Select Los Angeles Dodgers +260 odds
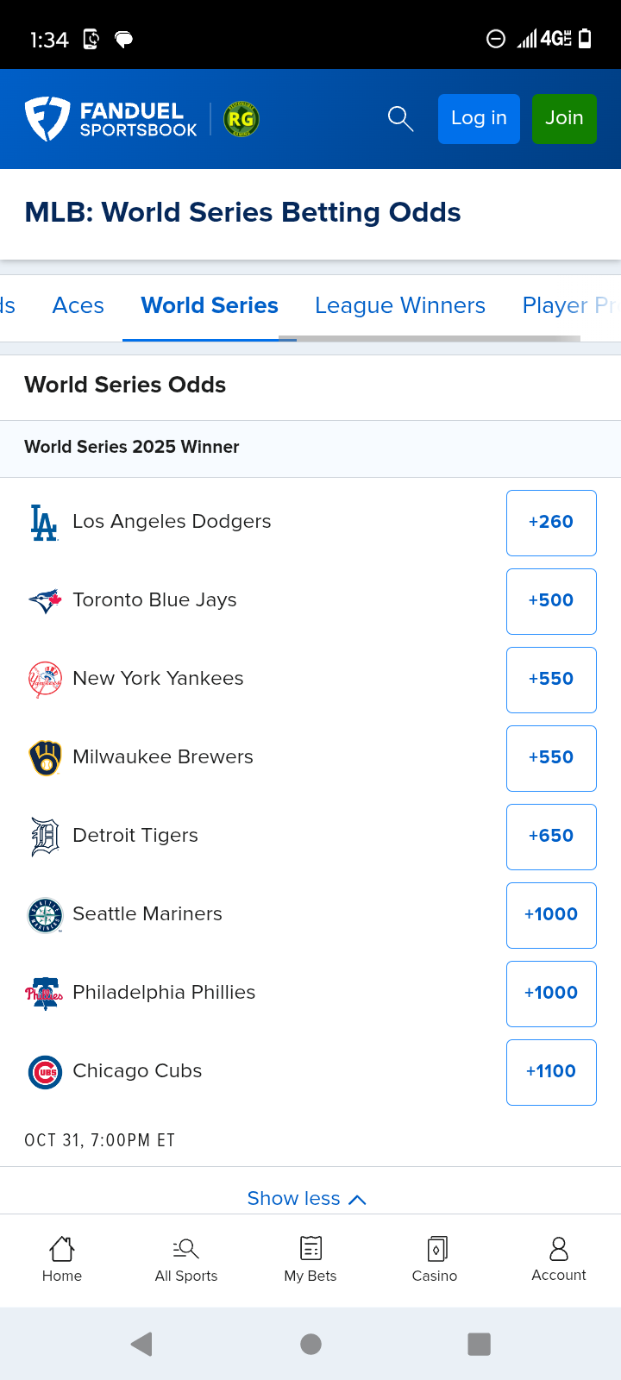 coord(551,523)
